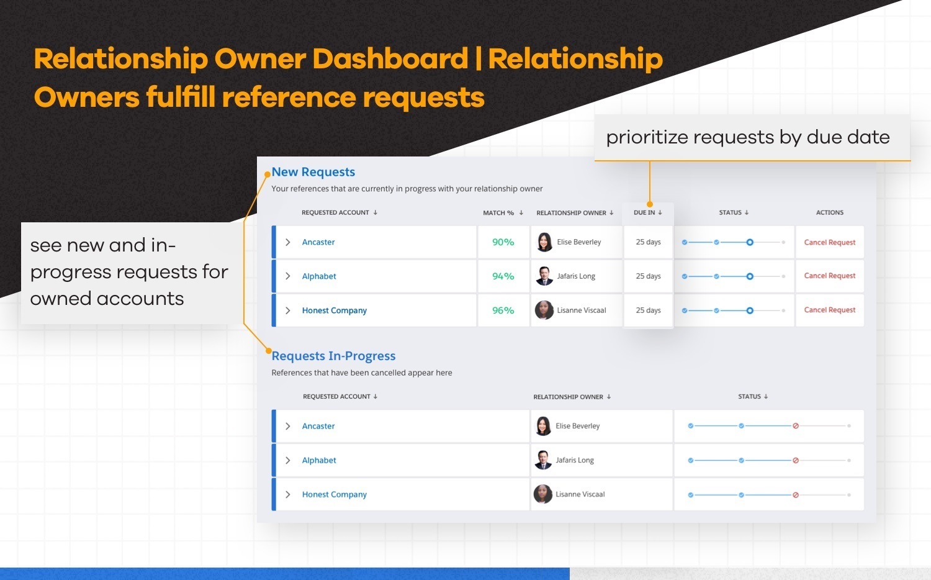Image resolution: width=931 pixels, height=580 pixels.
Task: Expand Honest Company row in Requests In-Progress
Action: tap(288, 494)
